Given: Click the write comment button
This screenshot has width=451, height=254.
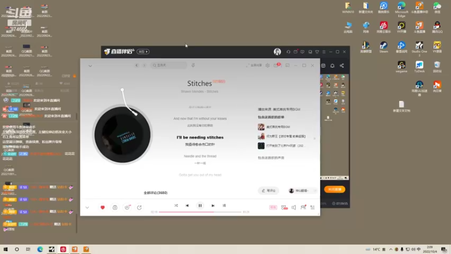Looking at the screenshot, I should pos(268,191).
